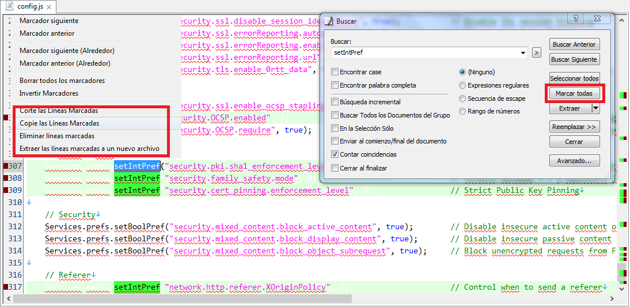
Task: Click the bookmark marker beside line 317
Action: pyautogui.click(x=5, y=287)
